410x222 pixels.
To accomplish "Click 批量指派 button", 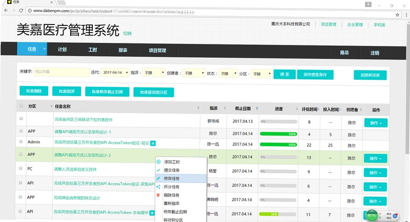I will pyautogui.click(x=67, y=91).
